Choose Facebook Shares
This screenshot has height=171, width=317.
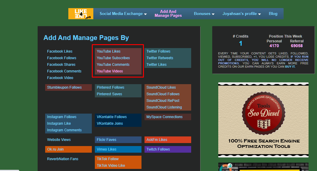(61, 65)
